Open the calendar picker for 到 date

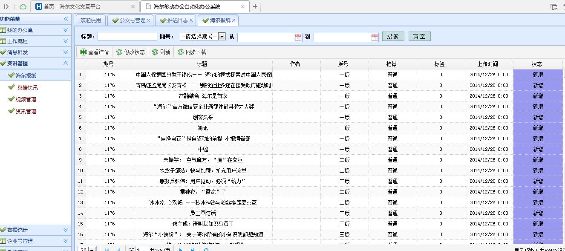[x=375, y=38]
